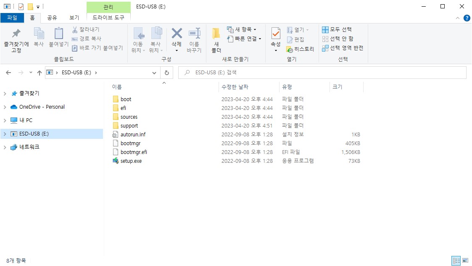
Task: Click Cut (잘라내기) scissors icon
Action: tap(75, 29)
